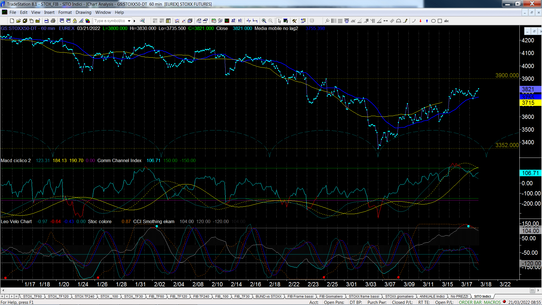542x305 pixels.
Task: Select the double-headed horizontal arrow tool
Action: (x=386, y=21)
